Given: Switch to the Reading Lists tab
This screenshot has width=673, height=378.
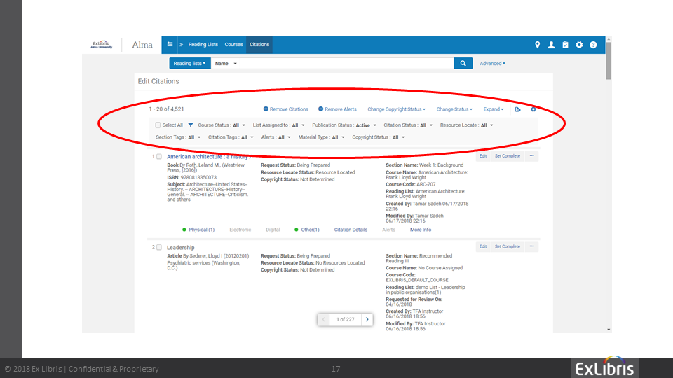Looking at the screenshot, I should 203,45.
